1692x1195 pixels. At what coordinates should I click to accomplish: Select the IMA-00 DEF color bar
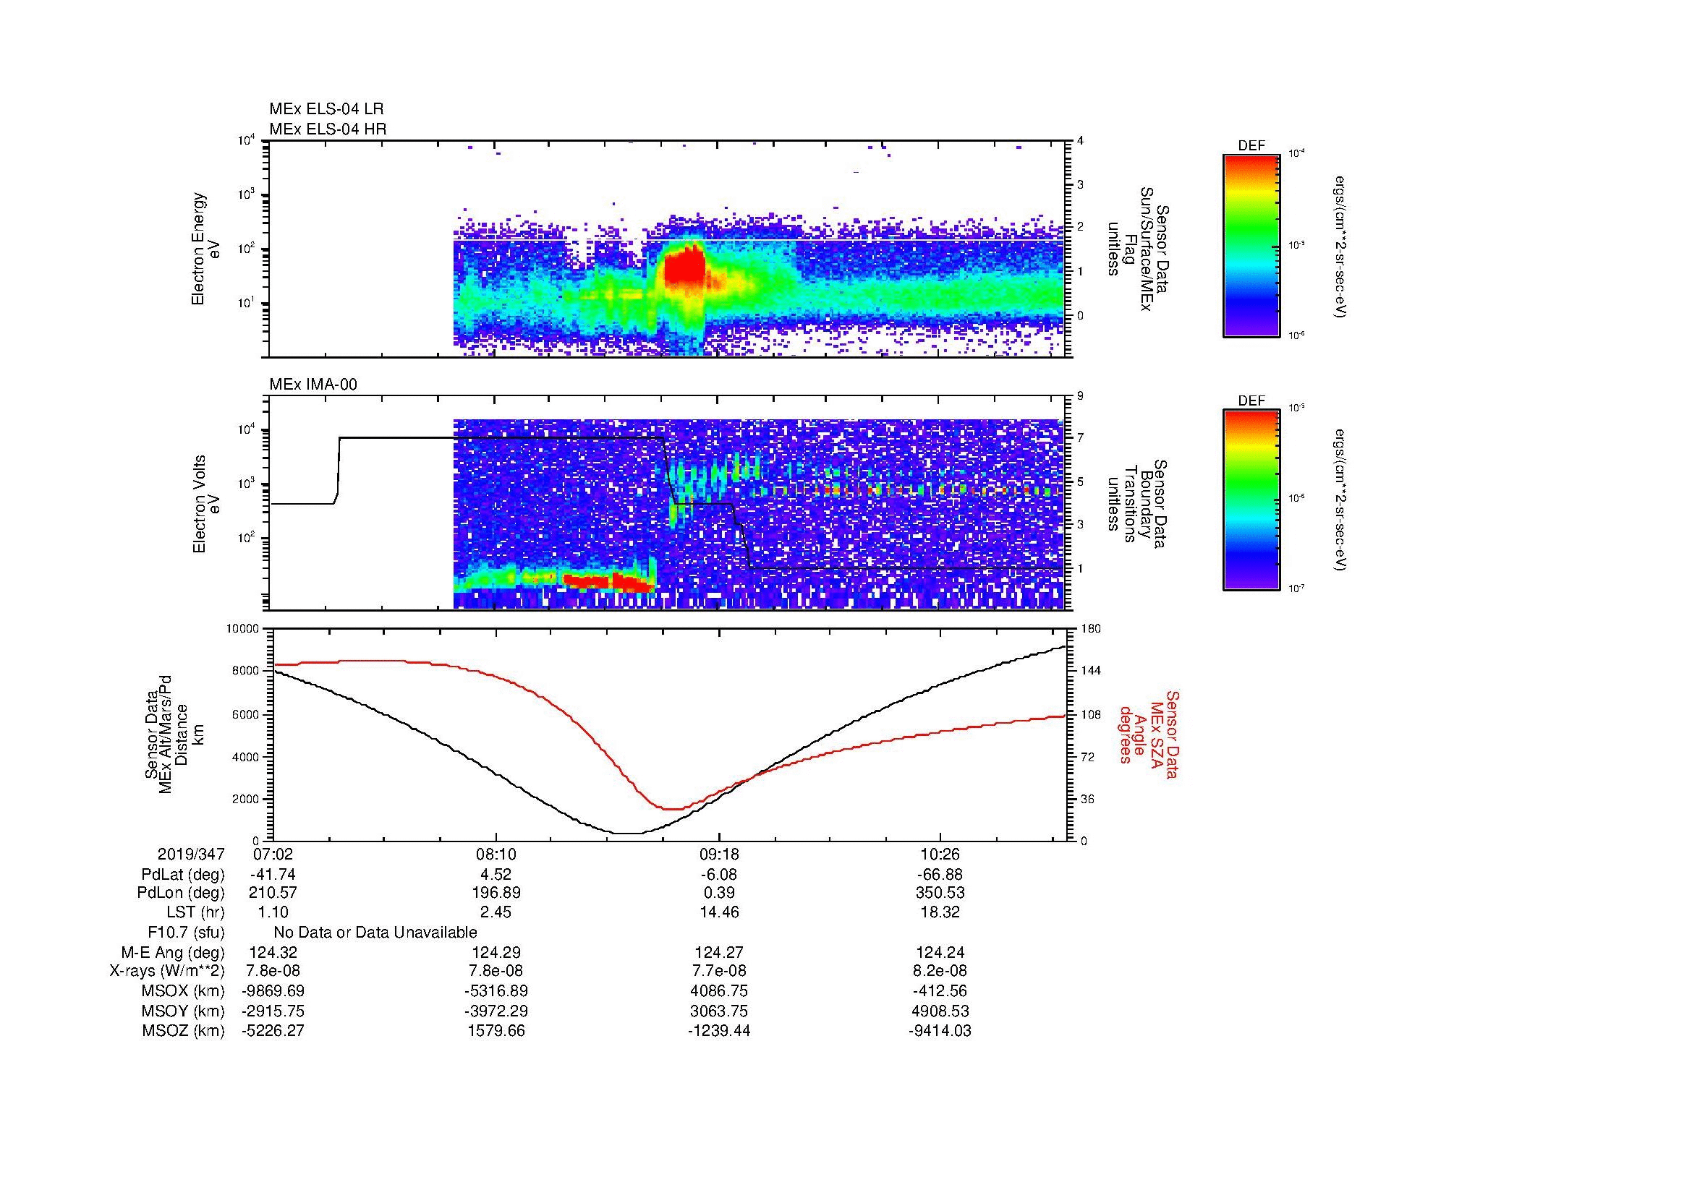pyautogui.click(x=1251, y=500)
